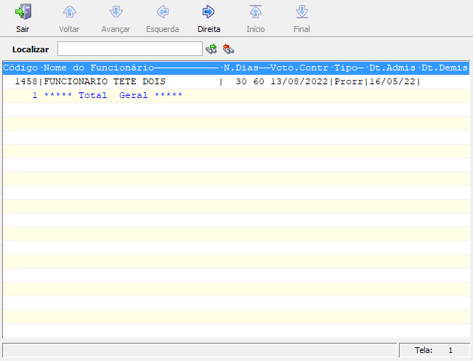Screen dimensions: 473x361
Task: Click the Nome do Funcionário column header
Action: coord(98,68)
